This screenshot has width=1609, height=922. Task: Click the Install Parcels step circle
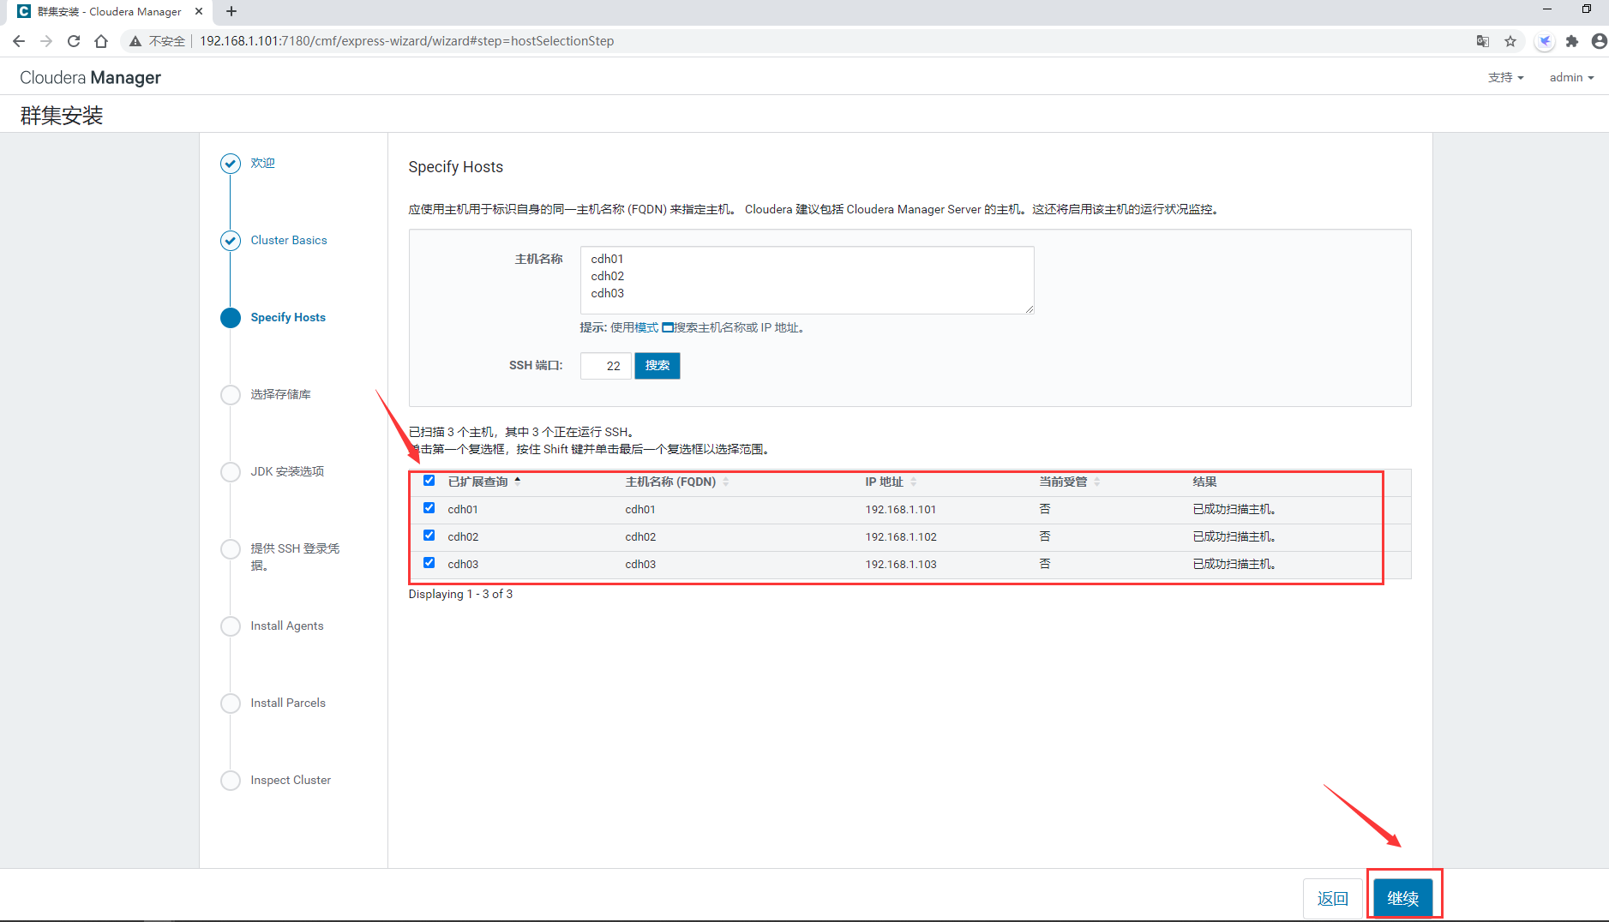coord(231,703)
